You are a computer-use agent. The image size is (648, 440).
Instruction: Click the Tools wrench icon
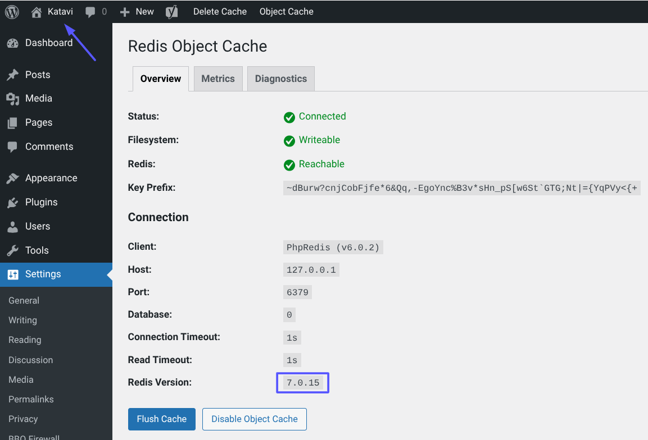point(12,250)
